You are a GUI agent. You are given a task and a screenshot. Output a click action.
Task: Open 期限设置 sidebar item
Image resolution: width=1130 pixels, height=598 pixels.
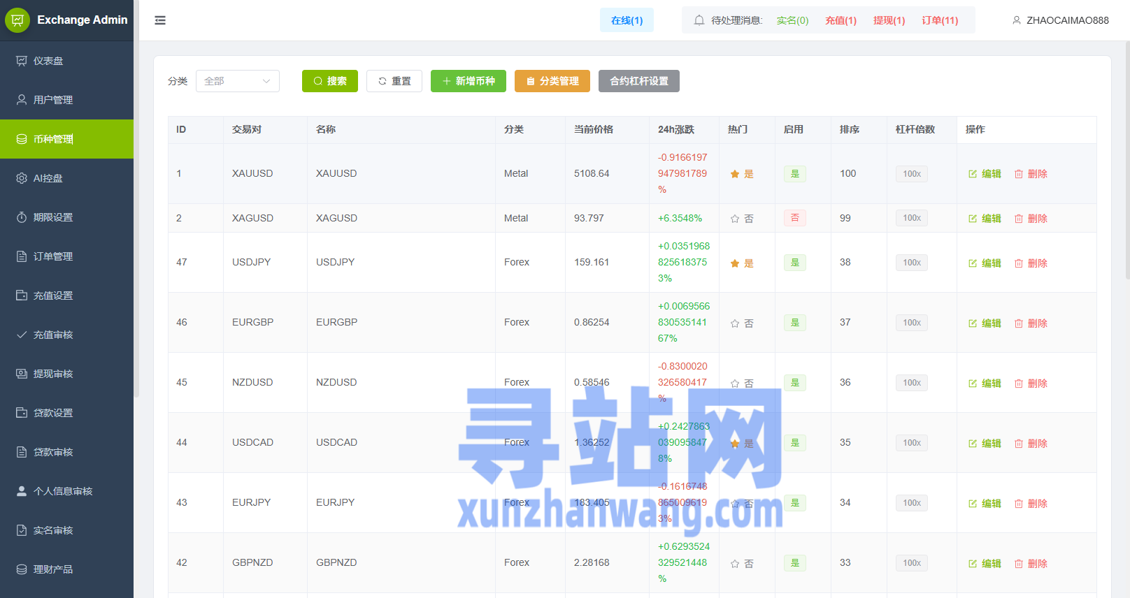(x=66, y=217)
